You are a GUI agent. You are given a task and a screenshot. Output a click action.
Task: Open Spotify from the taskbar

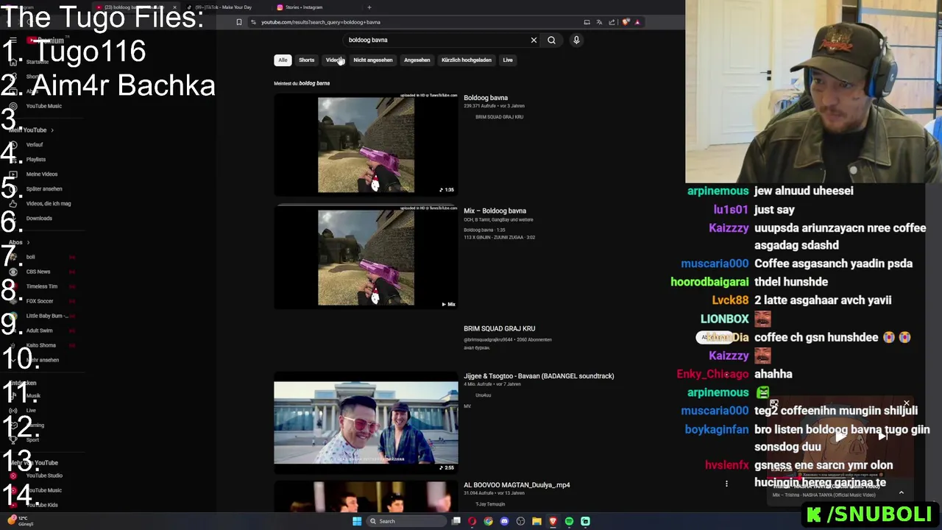[x=569, y=521]
